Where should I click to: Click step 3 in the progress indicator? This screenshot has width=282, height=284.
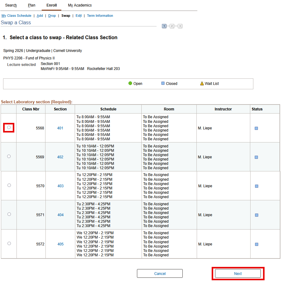coord(180,26)
